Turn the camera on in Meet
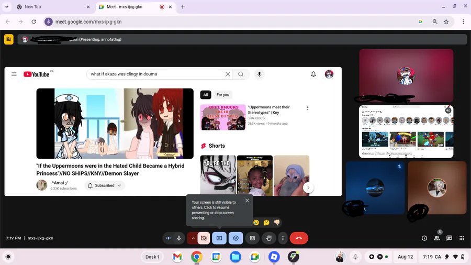The width and height of the screenshot is (471, 265). point(204,238)
